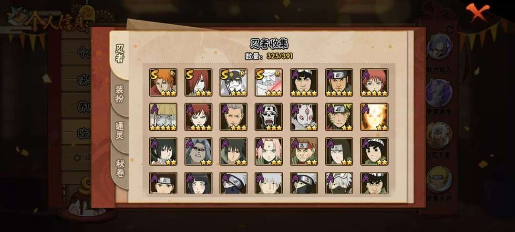The image size is (515, 232).
Task: Choose the blonde Naruto headband portrait
Action: [x=339, y=116]
